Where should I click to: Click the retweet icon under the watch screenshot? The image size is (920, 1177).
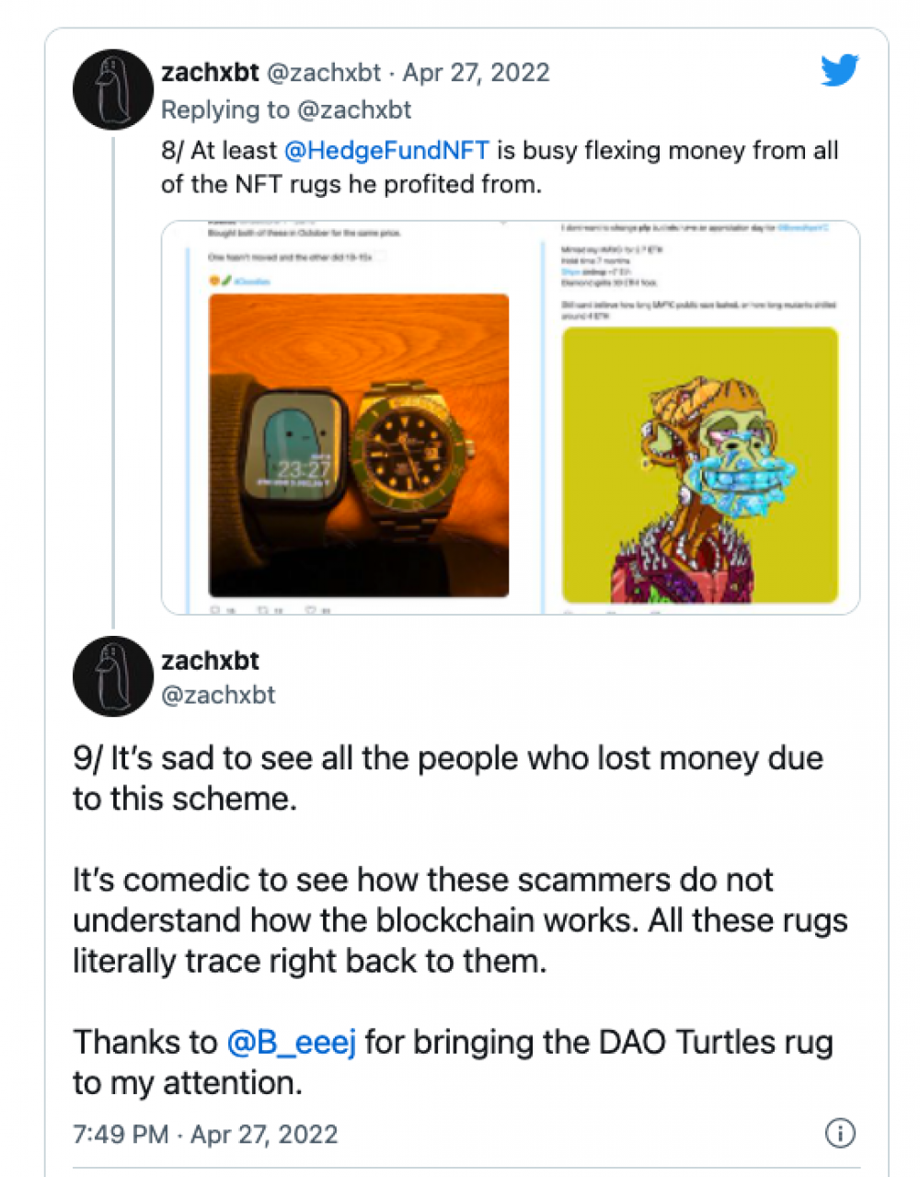click(x=266, y=609)
